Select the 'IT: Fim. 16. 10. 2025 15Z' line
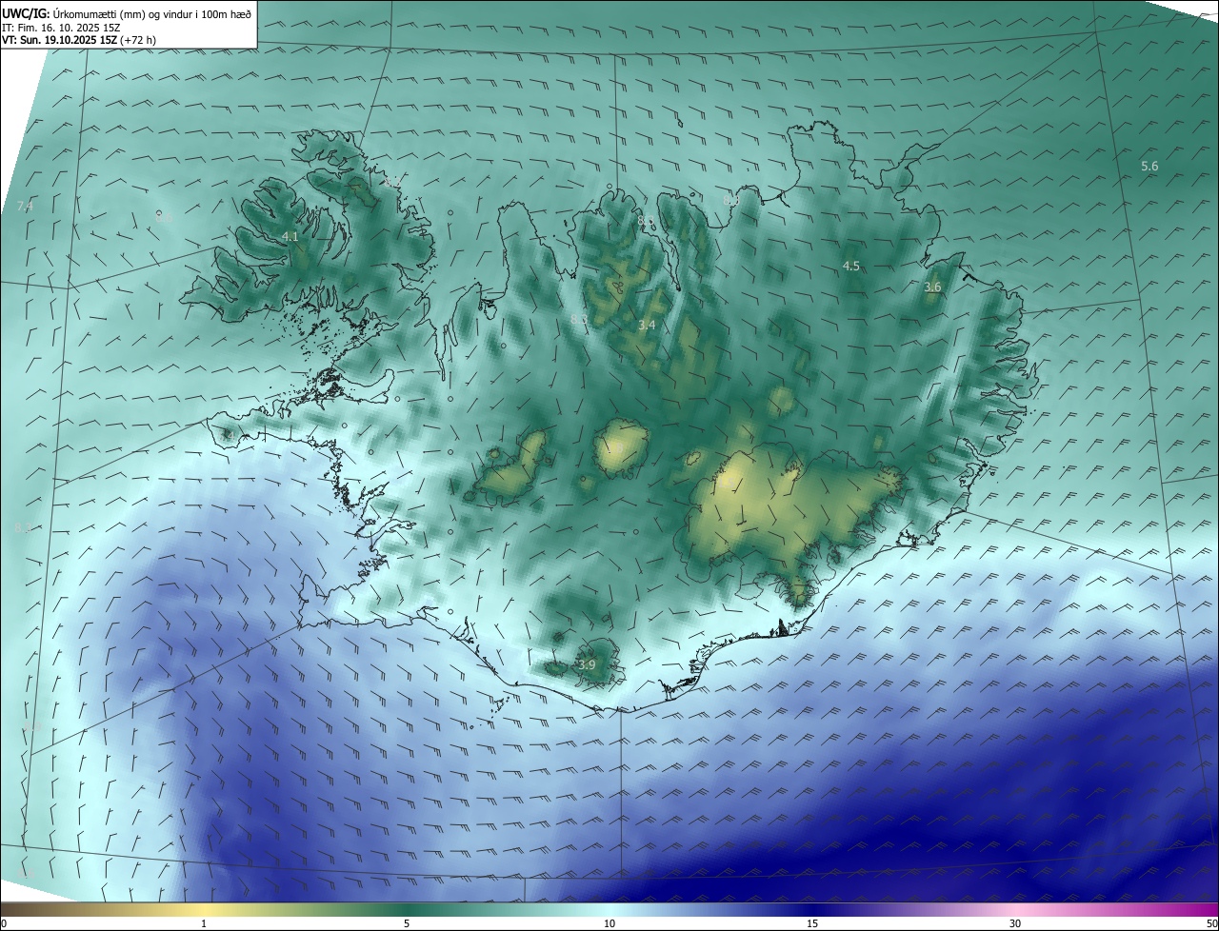Screen dimensions: 1219x931 pyautogui.click(x=61, y=28)
